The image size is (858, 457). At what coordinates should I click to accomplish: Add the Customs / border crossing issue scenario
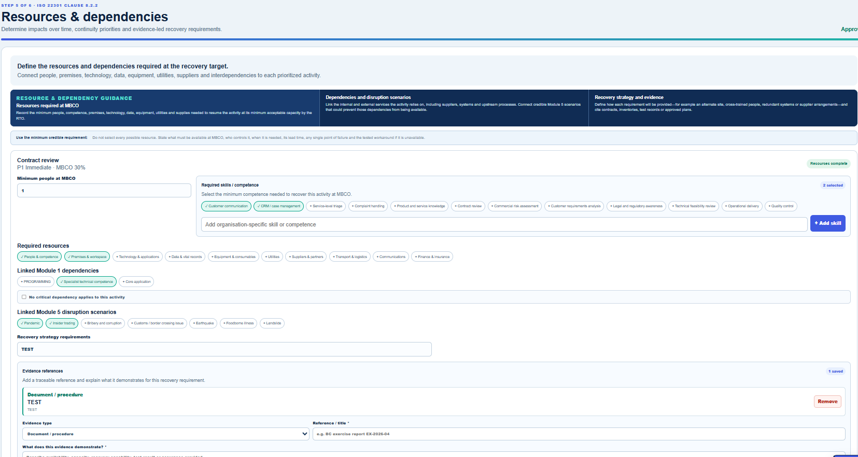point(157,323)
